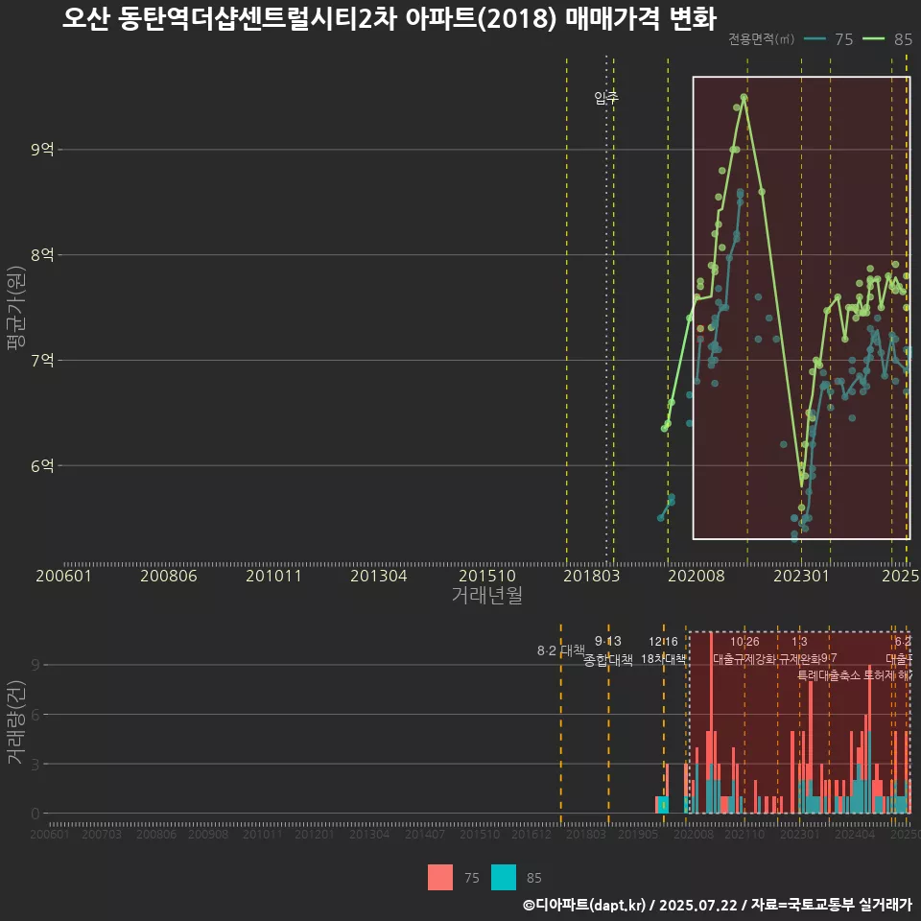The height and width of the screenshot is (921, 921).
Task: Click the 9 label on volume y-axis
Action: [35, 665]
